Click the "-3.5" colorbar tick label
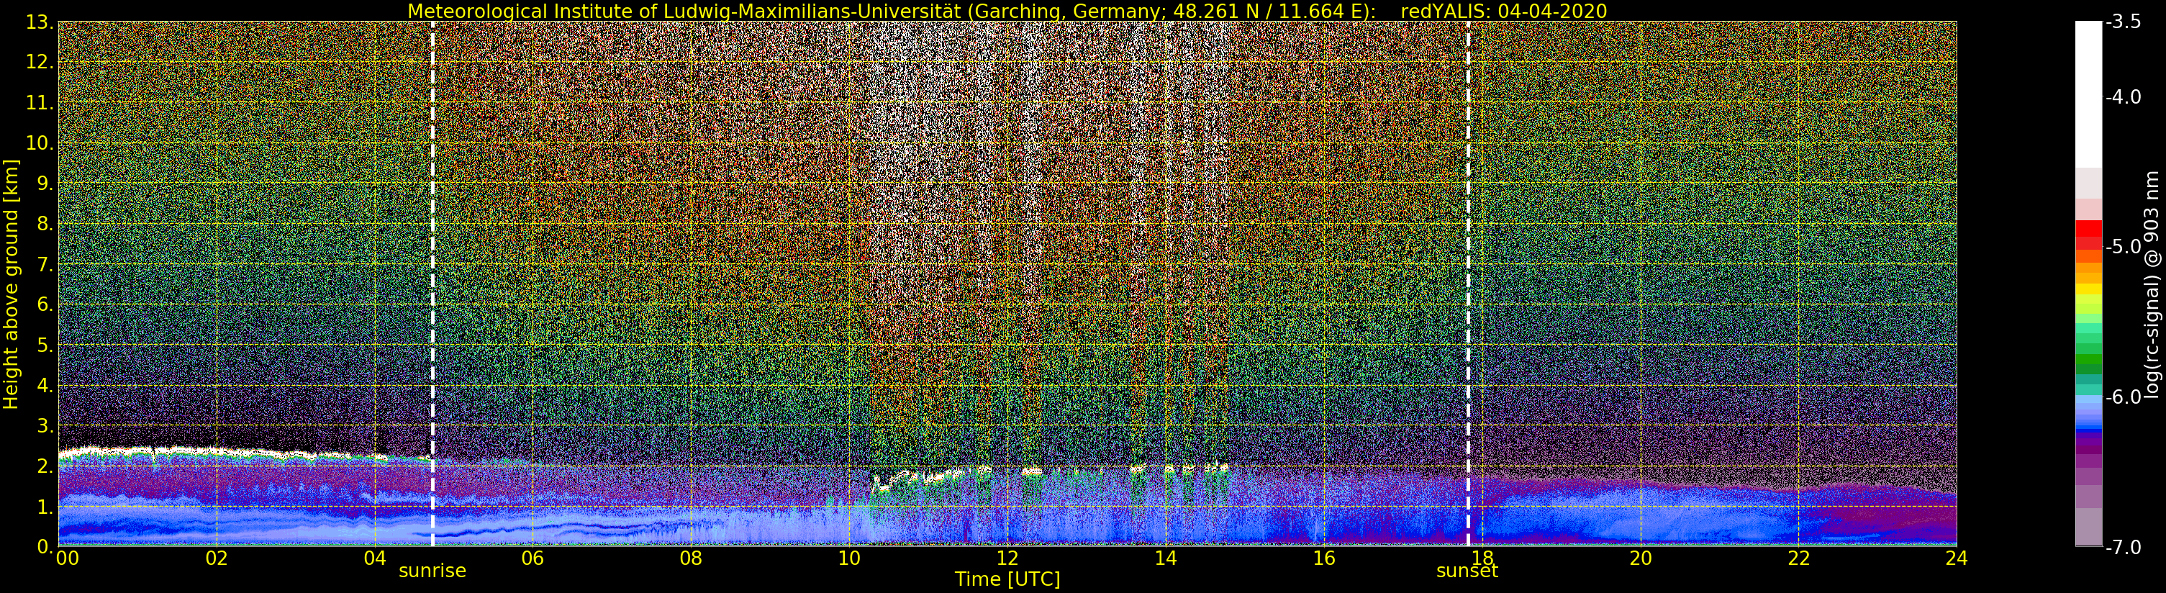Image resolution: width=2166 pixels, height=593 pixels. 2123,22
